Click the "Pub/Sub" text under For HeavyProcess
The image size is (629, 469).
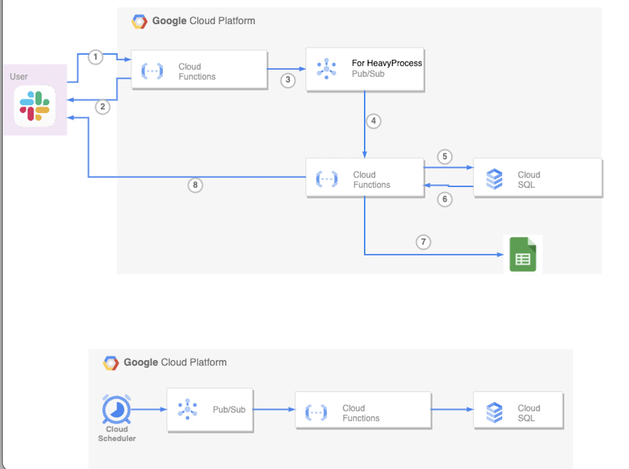[x=368, y=74]
